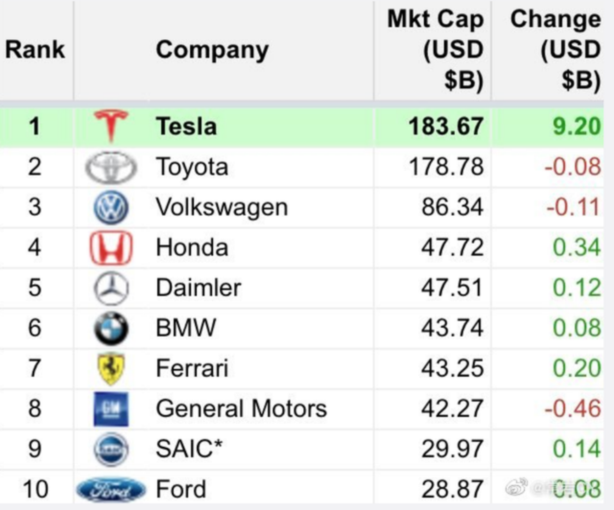Click the Weibo watermark icon
This screenshot has height=510, width=614.
tap(516, 487)
